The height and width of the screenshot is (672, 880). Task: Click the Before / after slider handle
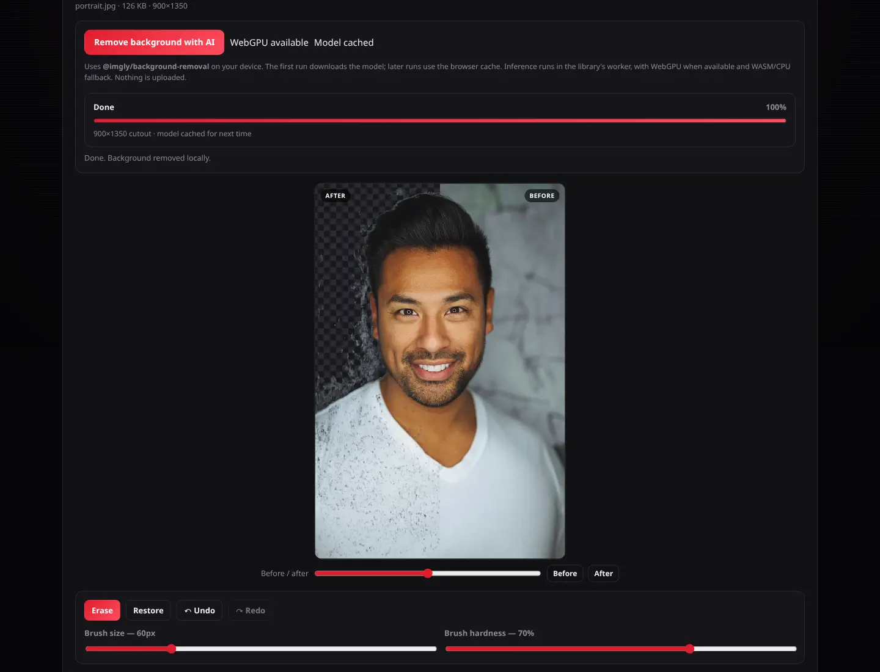(428, 573)
